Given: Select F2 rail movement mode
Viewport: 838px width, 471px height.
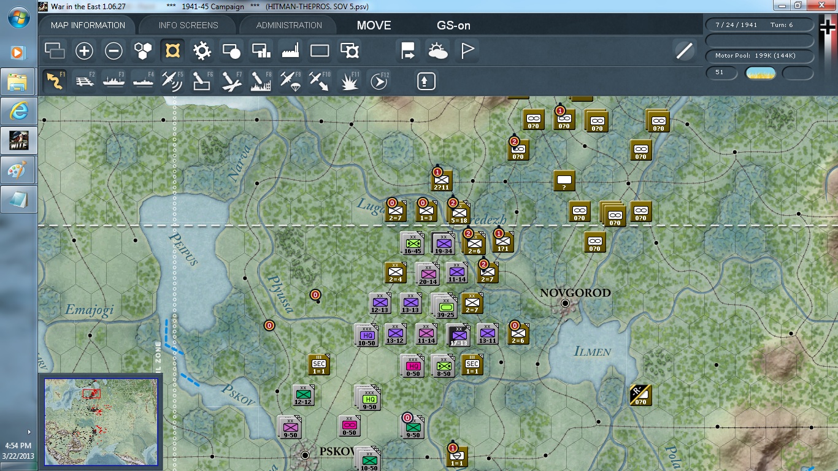Looking at the screenshot, I should pyautogui.click(x=84, y=81).
